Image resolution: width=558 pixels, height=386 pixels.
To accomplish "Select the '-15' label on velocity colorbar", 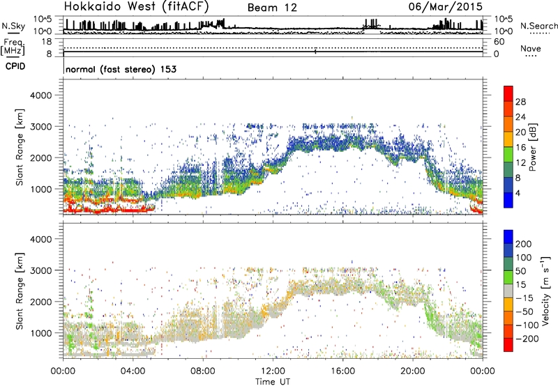I will point(525,298).
